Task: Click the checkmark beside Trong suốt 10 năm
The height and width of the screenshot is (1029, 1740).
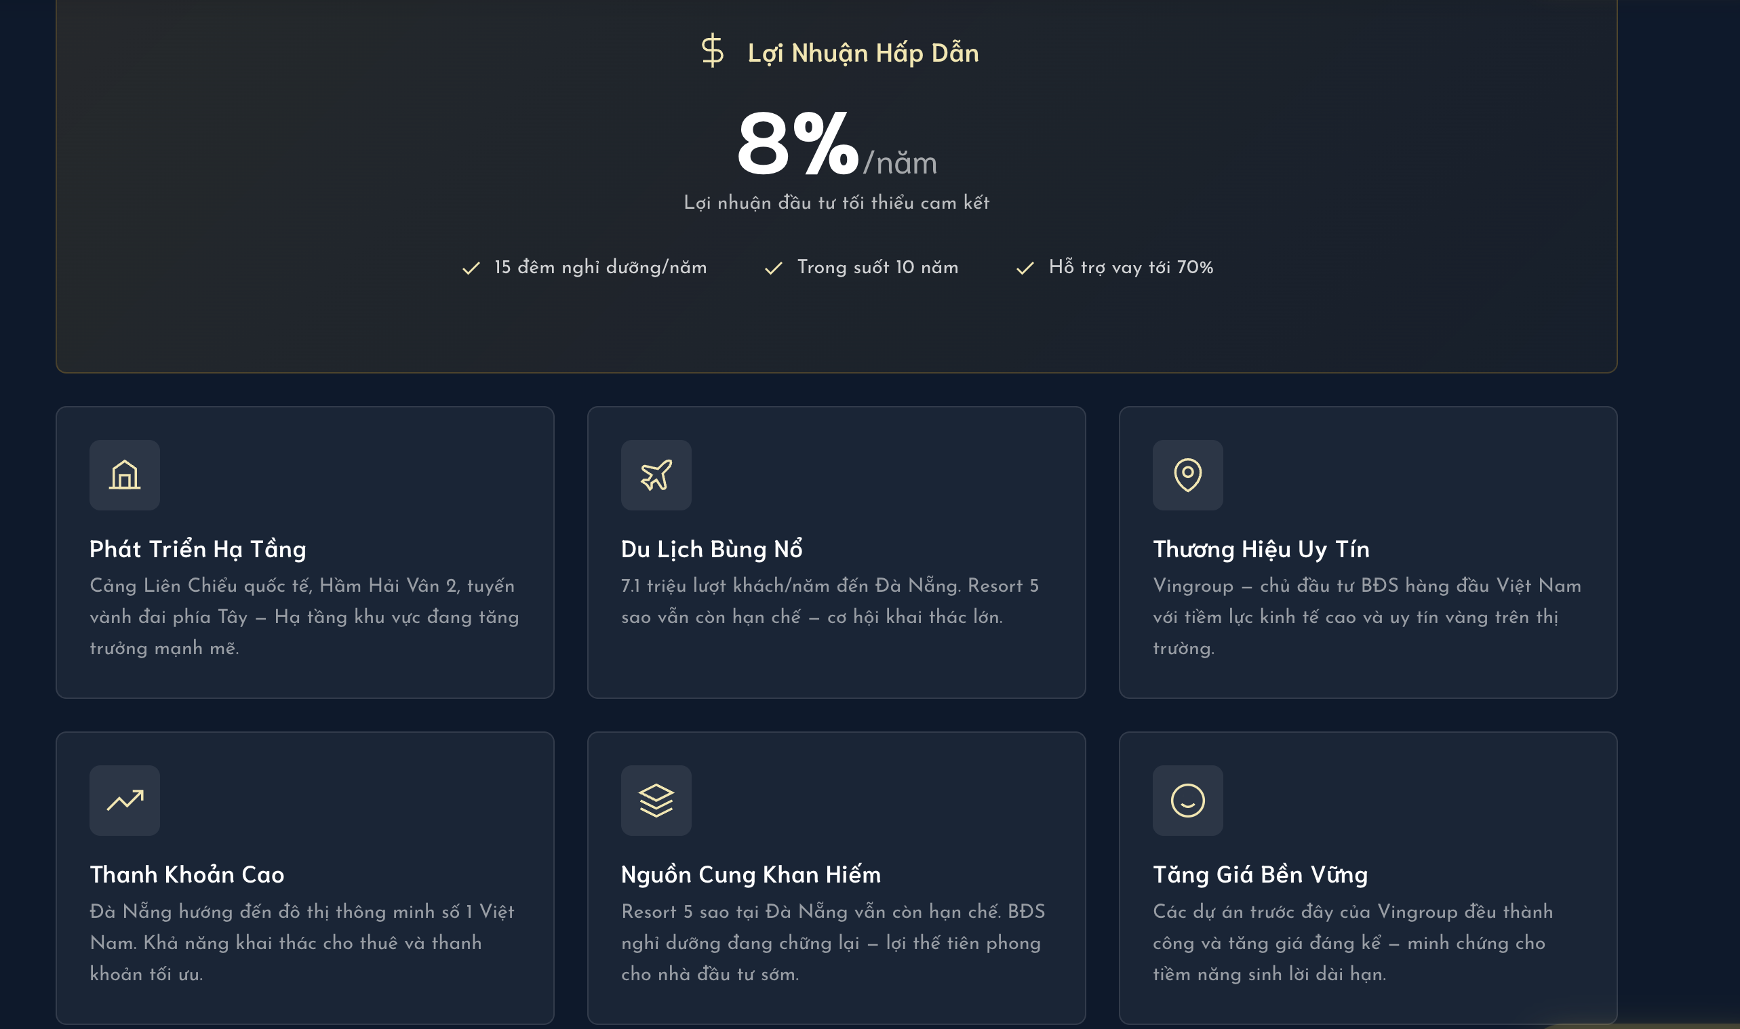Action: (x=773, y=268)
